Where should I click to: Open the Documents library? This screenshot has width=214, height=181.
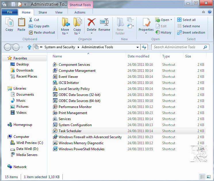pyautogui.click(x=22, y=95)
